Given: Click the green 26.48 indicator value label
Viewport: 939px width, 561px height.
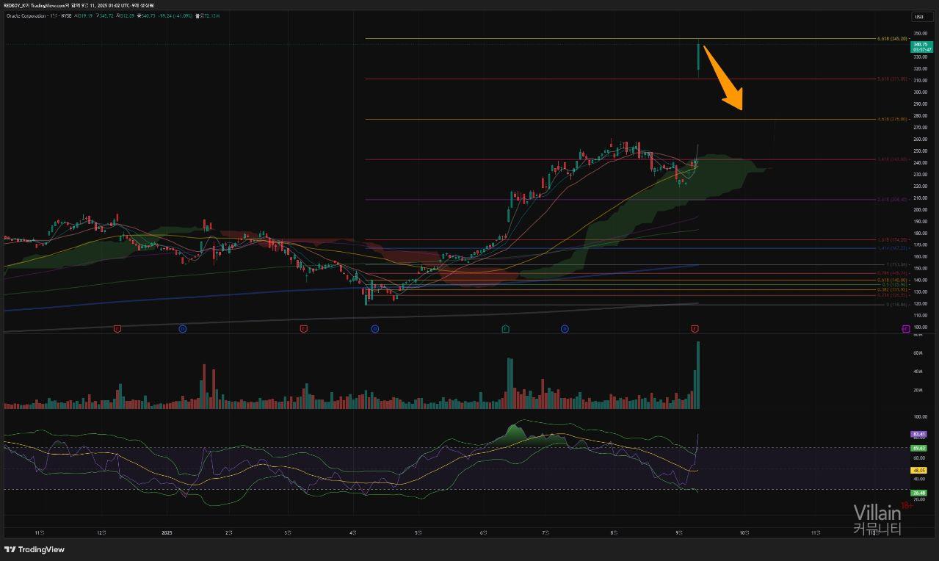Looking at the screenshot, I should pyautogui.click(x=918, y=493).
